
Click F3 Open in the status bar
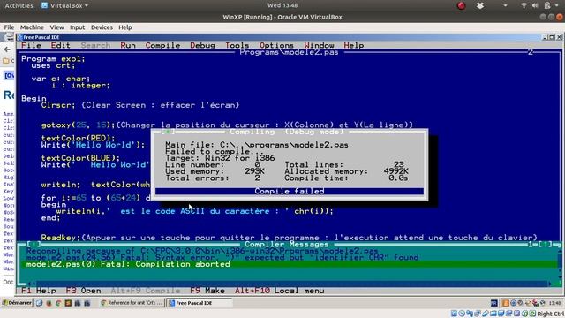[83, 291]
